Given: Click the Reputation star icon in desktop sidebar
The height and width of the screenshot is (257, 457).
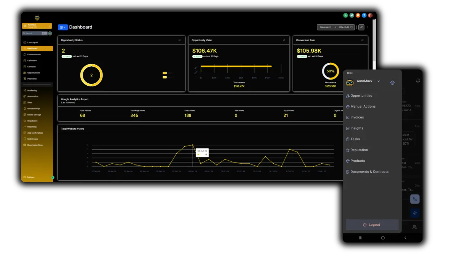Looking at the screenshot, I should [x=25, y=121].
